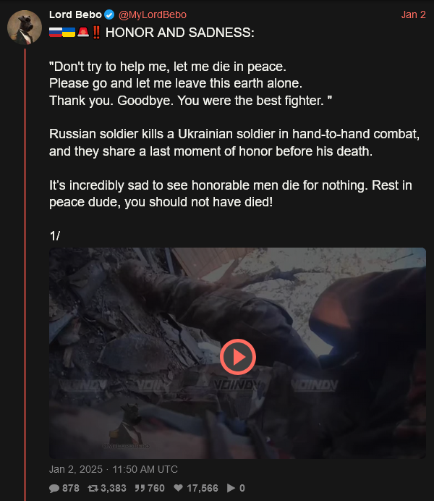Click the Lord Bebo display name
The image size is (434, 501).
point(75,14)
